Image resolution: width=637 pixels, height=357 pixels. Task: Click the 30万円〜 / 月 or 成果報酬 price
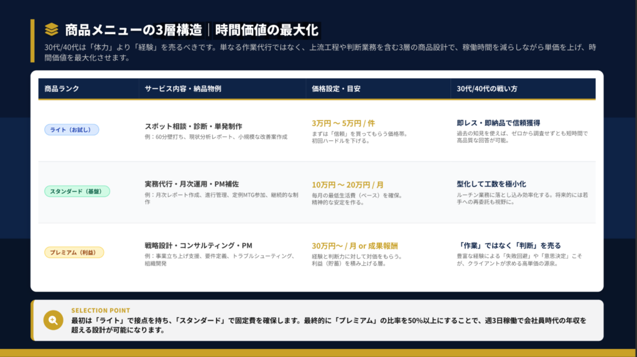tap(354, 246)
